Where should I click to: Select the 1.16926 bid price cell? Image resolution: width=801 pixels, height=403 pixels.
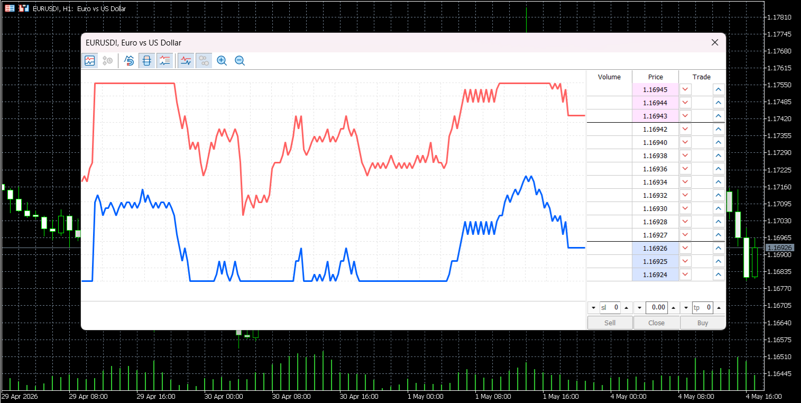[x=655, y=248]
